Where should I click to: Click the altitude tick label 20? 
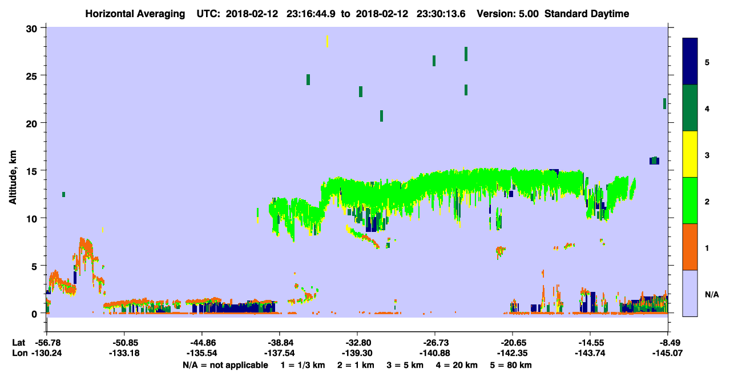pos(33,123)
